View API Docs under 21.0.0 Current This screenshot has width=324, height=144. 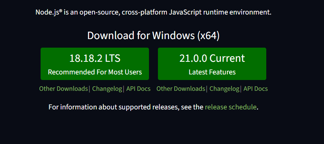[255, 89]
